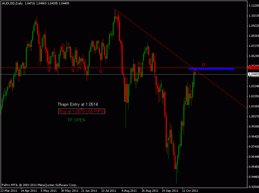Click the 0.95450 price scale label
This screenshot has width=259, height=193.
254,167
